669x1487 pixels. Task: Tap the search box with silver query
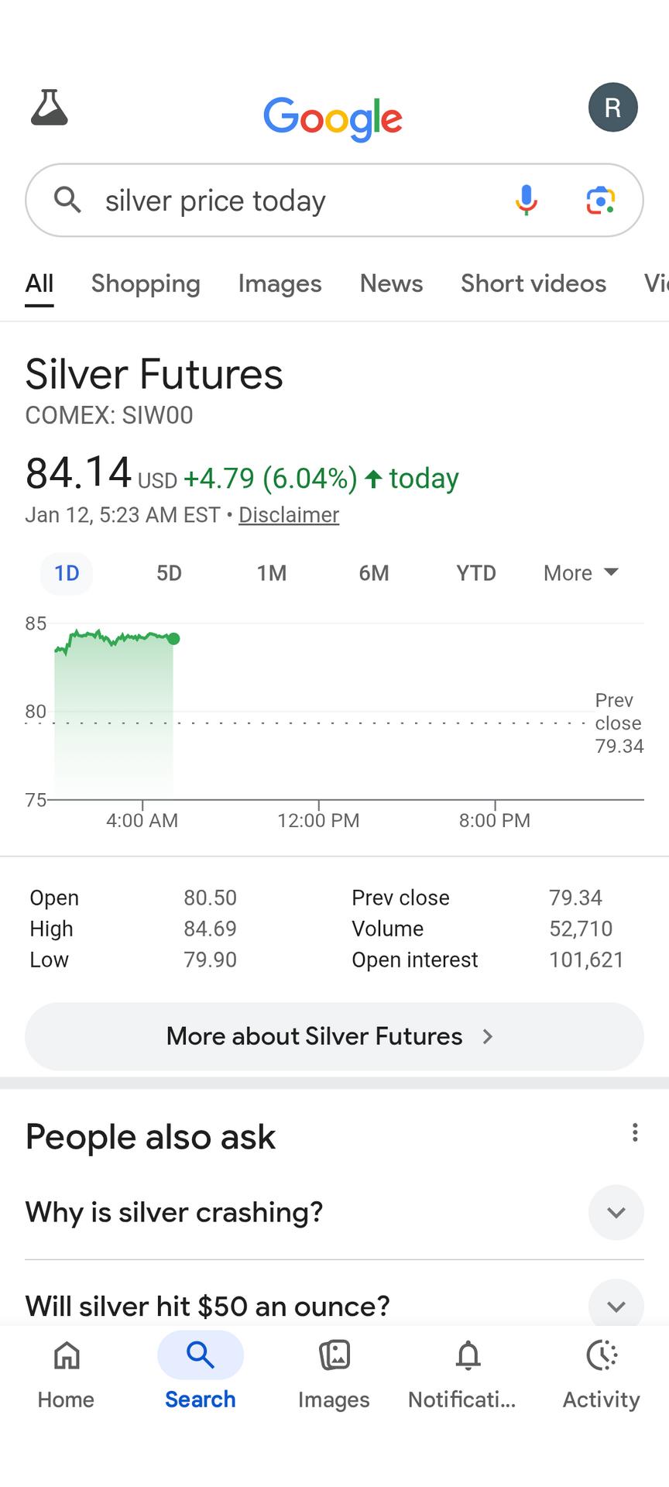coord(294,201)
